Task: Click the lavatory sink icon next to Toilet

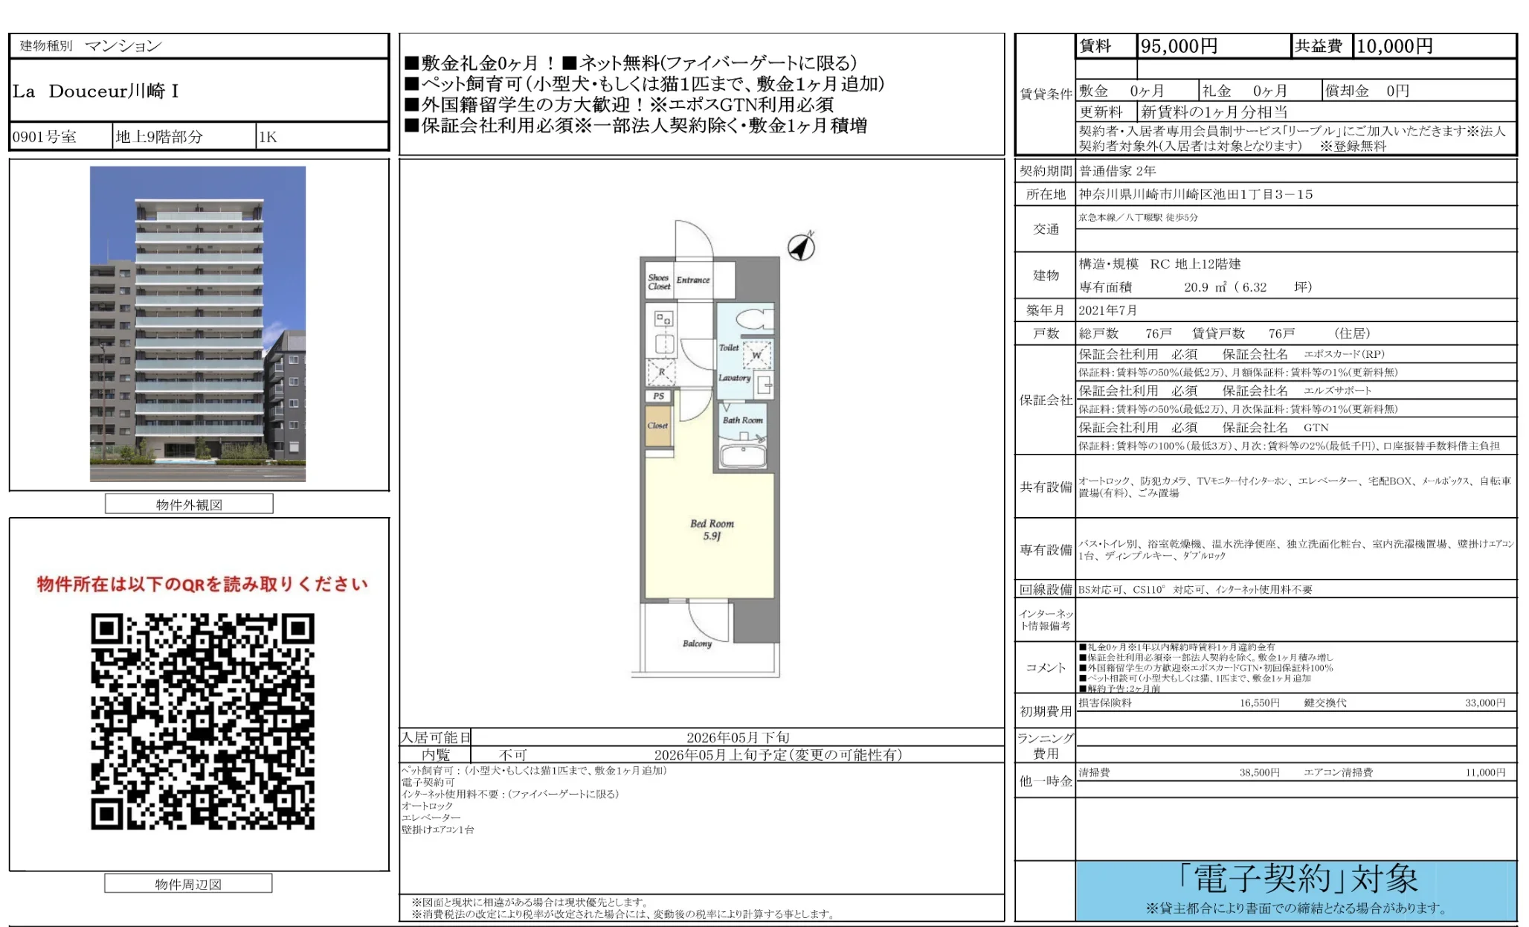Action: 764,383
